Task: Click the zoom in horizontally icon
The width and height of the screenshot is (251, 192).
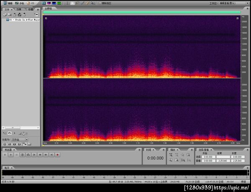Action: (171, 155)
